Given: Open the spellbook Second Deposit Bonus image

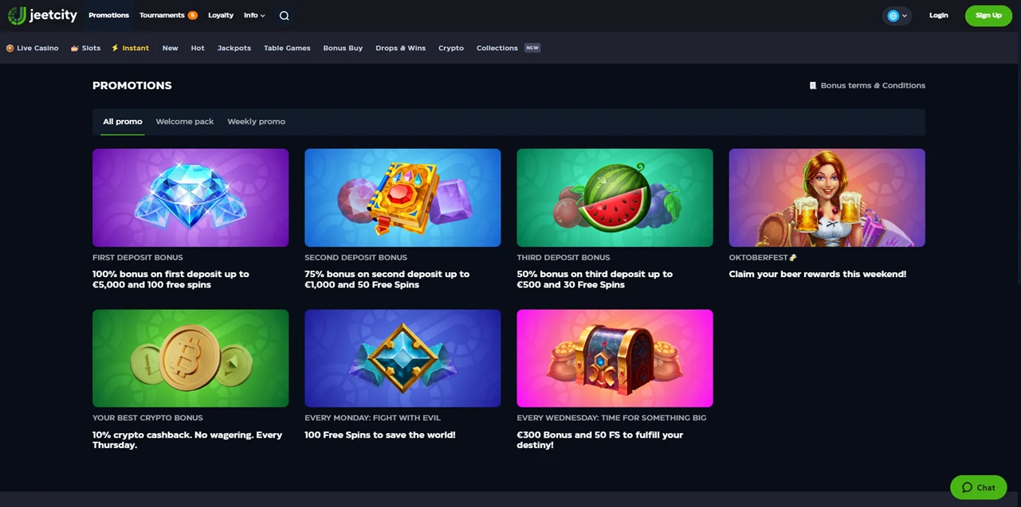Looking at the screenshot, I should coord(403,197).
